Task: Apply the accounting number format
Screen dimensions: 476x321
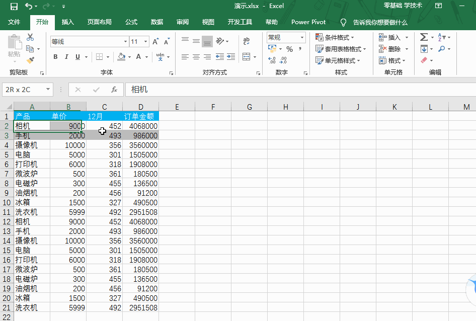Action: coord(272,49)
